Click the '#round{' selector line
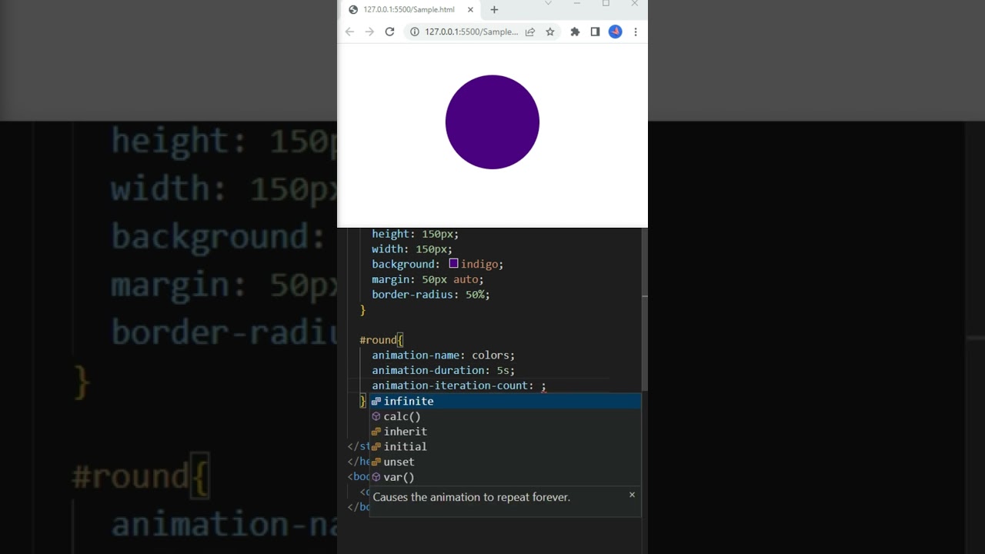The height and width of the screenshot is (554, 985). pyautogui.click(x=382, y=339)
